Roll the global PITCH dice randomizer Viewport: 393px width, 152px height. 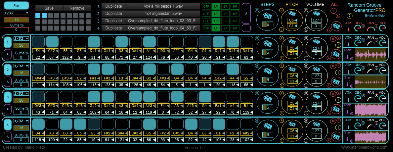pos(292,14)
